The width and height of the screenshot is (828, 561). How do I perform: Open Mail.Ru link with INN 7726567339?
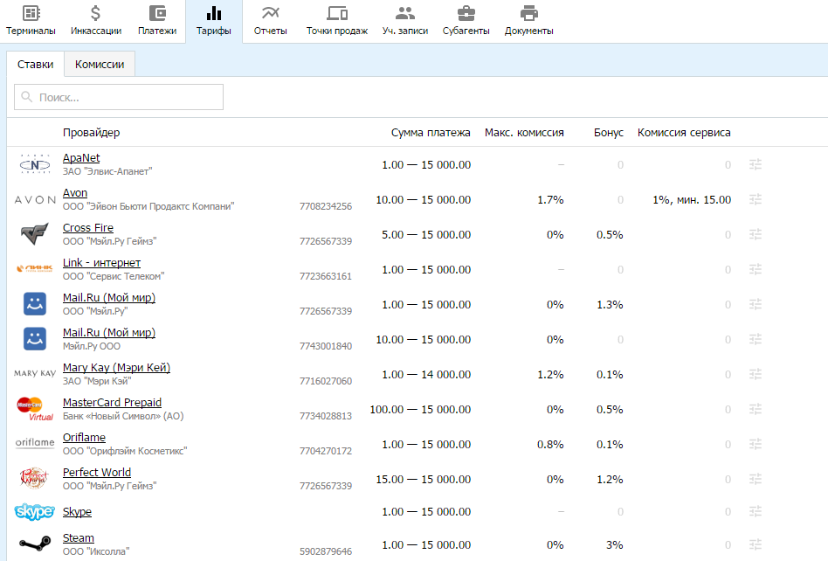coord(109,297)
